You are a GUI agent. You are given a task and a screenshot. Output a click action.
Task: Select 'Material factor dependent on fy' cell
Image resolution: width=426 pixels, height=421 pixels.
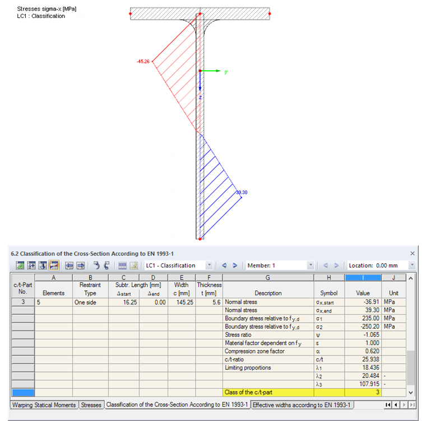click(268, 343)
